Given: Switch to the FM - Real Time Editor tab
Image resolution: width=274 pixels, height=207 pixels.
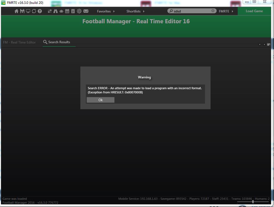Looking at the screenshot, I should pos(19,42).
